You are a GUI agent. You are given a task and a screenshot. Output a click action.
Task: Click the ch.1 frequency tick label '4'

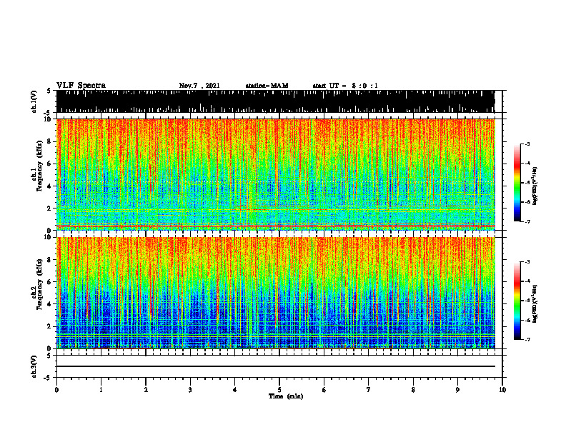coord(50,186)
